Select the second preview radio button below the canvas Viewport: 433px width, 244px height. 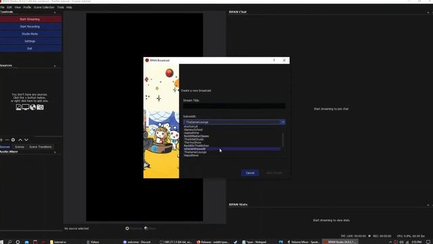146,228
